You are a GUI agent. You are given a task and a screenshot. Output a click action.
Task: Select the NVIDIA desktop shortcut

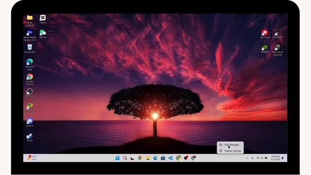[265, 49]
